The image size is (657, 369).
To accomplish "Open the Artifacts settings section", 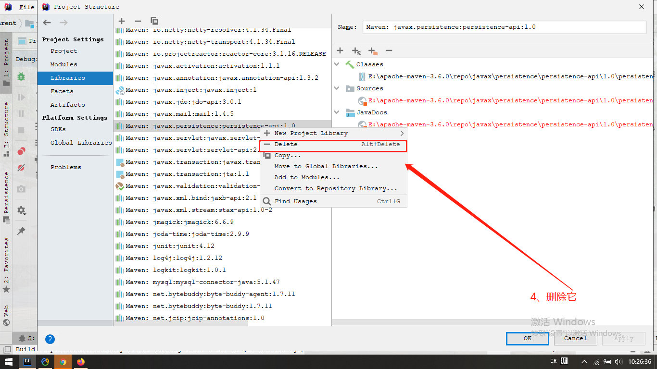I will click(67, 105).
